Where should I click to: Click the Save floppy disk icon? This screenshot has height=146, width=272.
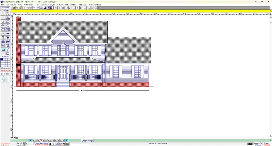coord(21,8)
